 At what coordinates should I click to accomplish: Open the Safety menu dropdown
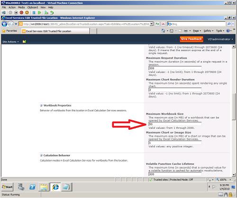pos(209,31)
